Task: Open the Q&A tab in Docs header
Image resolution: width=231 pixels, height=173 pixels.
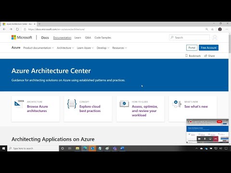Action: pos(88,37)
